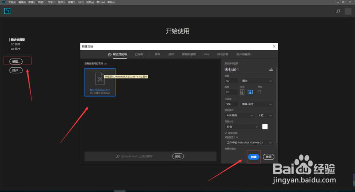Switch to the 已保存 tab
The image size is (355, 192).
tap(139, 54)
